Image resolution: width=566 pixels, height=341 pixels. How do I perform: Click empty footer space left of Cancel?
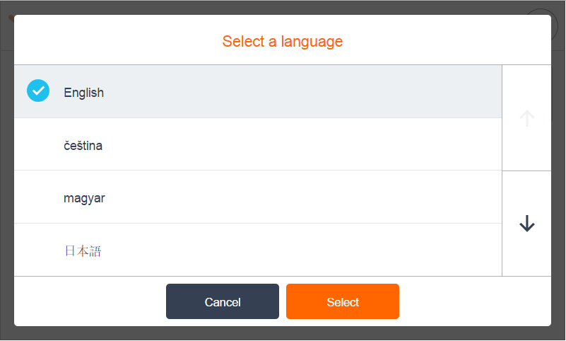tap(88, 302)
